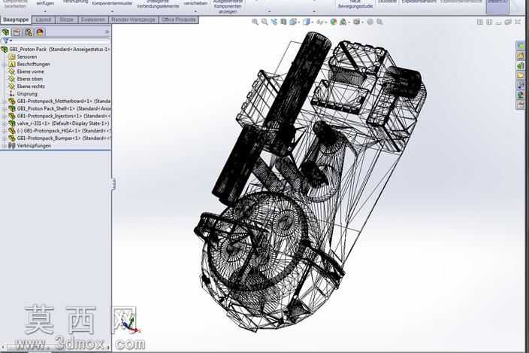Select GB1-Protonpack_Bumper component
The height and width of the screenshot is (353, 529).
pyautogui.click(x=59, y=138)
